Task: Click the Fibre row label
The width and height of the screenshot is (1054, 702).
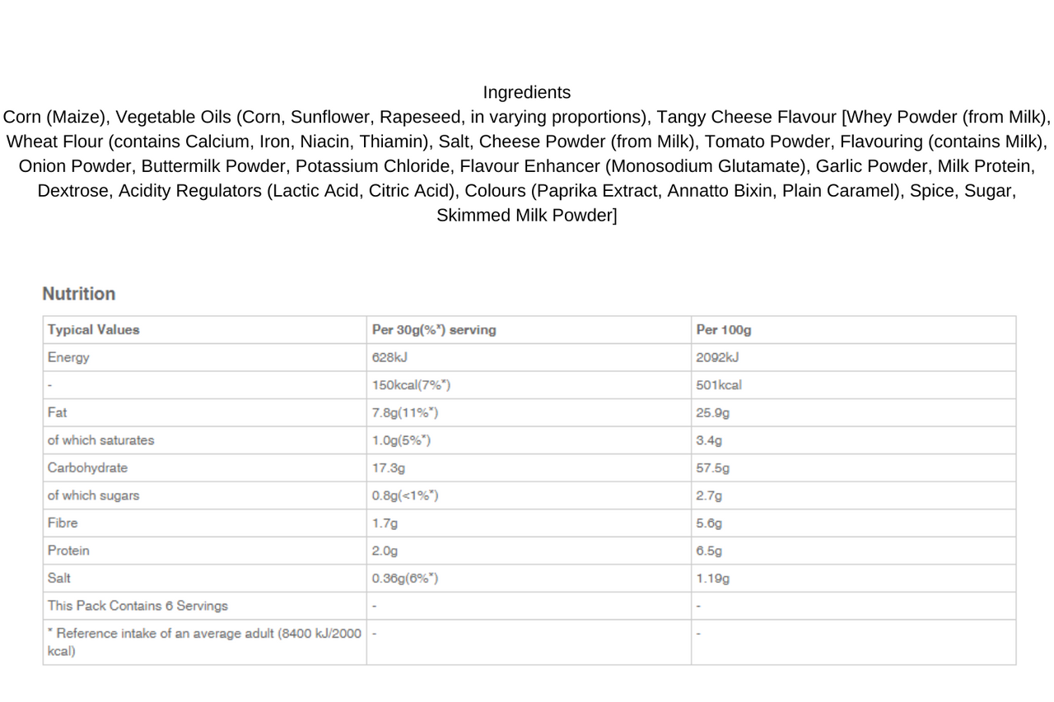Action: pyautogui.click(x=63, y=523)
